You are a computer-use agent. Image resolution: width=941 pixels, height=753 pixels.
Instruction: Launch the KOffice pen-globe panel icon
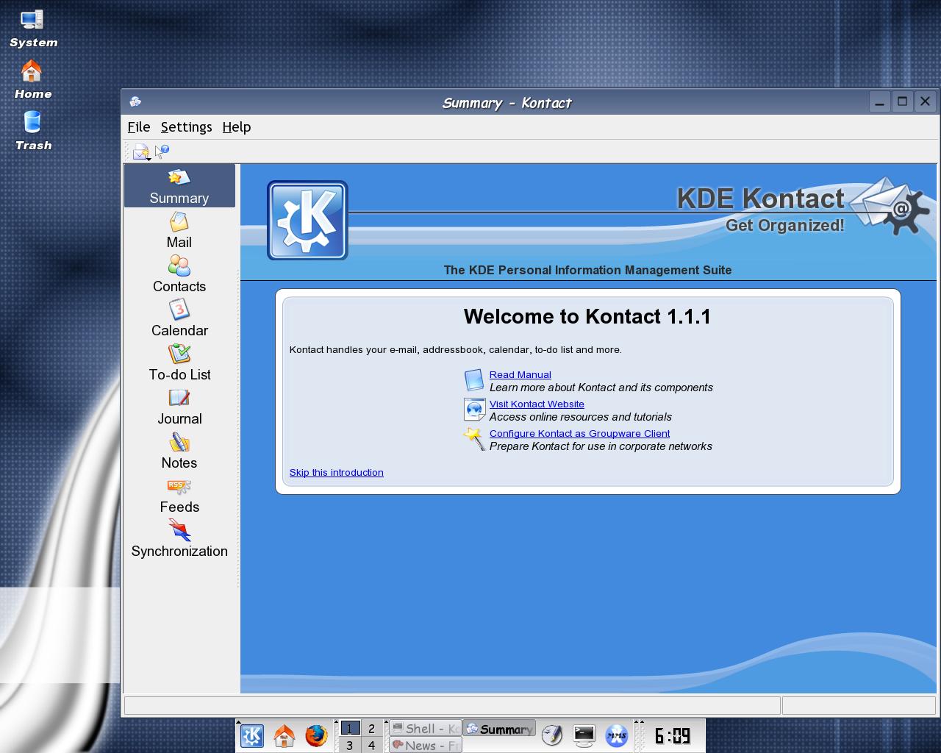pos(552,735)
